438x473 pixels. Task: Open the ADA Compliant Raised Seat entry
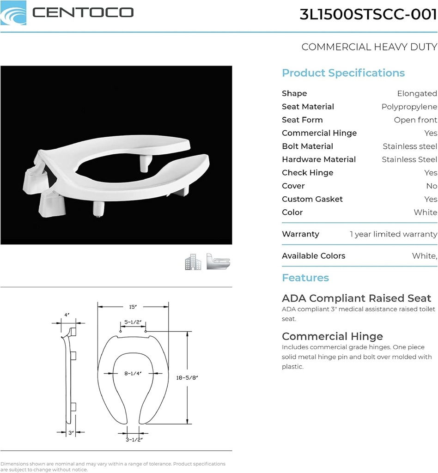356,298
